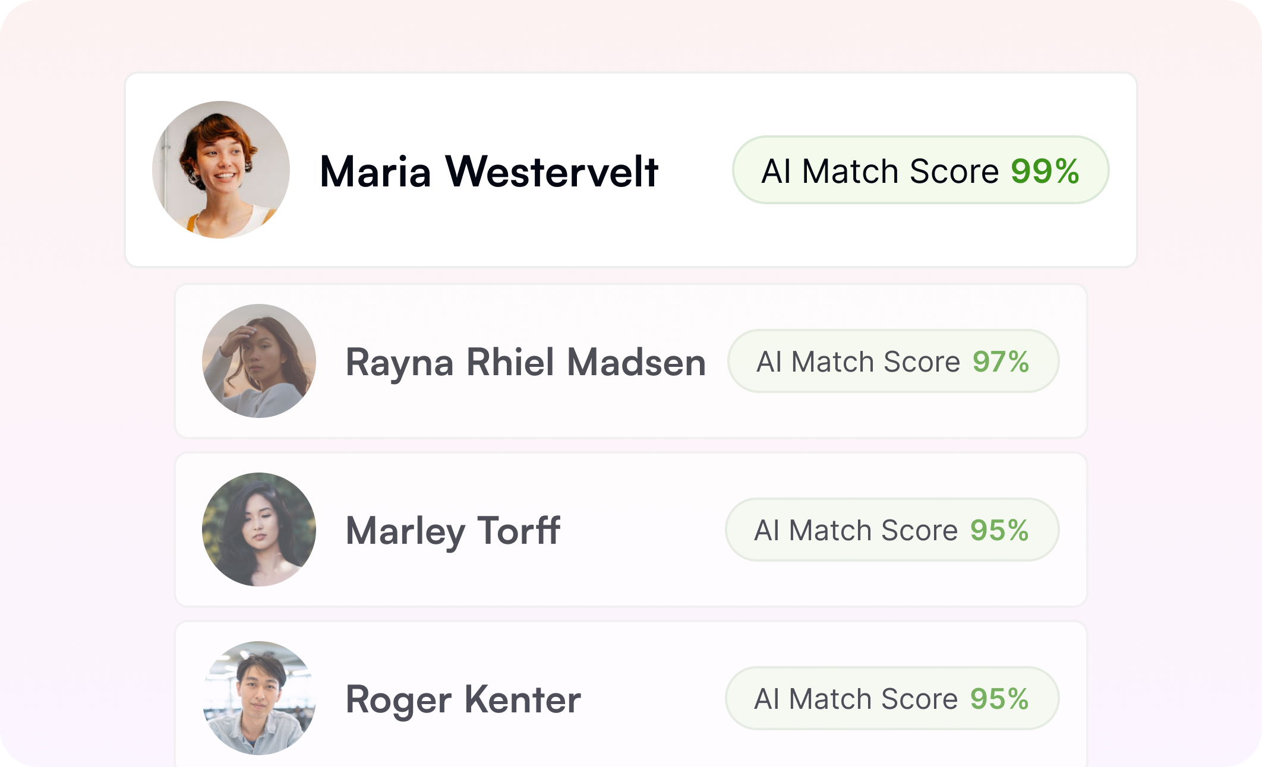Click the Roger Kenter name

(463, 699)
